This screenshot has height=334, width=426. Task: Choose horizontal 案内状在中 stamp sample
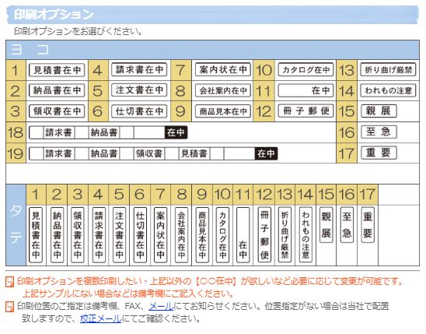(x=223, y=70)
